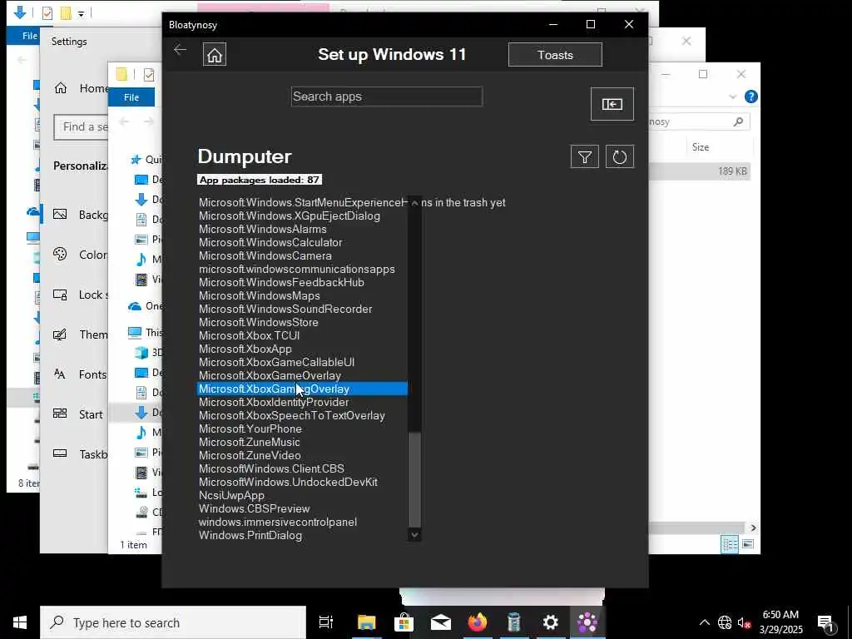
Task: Select Microsoft.Windows.XGpuEjectDialog
Action: tap(290, 216)
